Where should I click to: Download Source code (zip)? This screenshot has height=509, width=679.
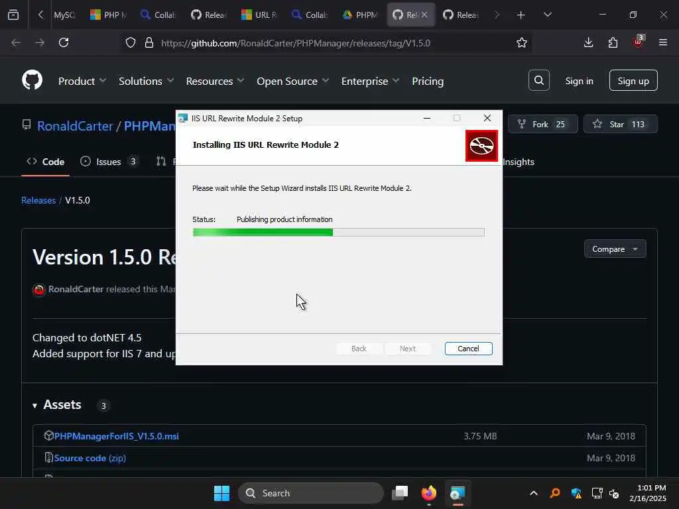coord(90,458)
